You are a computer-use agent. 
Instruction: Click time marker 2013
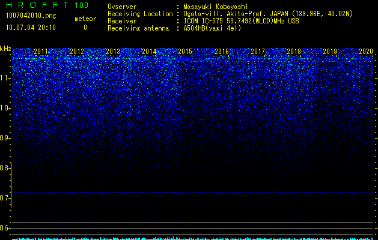(113, 52)
